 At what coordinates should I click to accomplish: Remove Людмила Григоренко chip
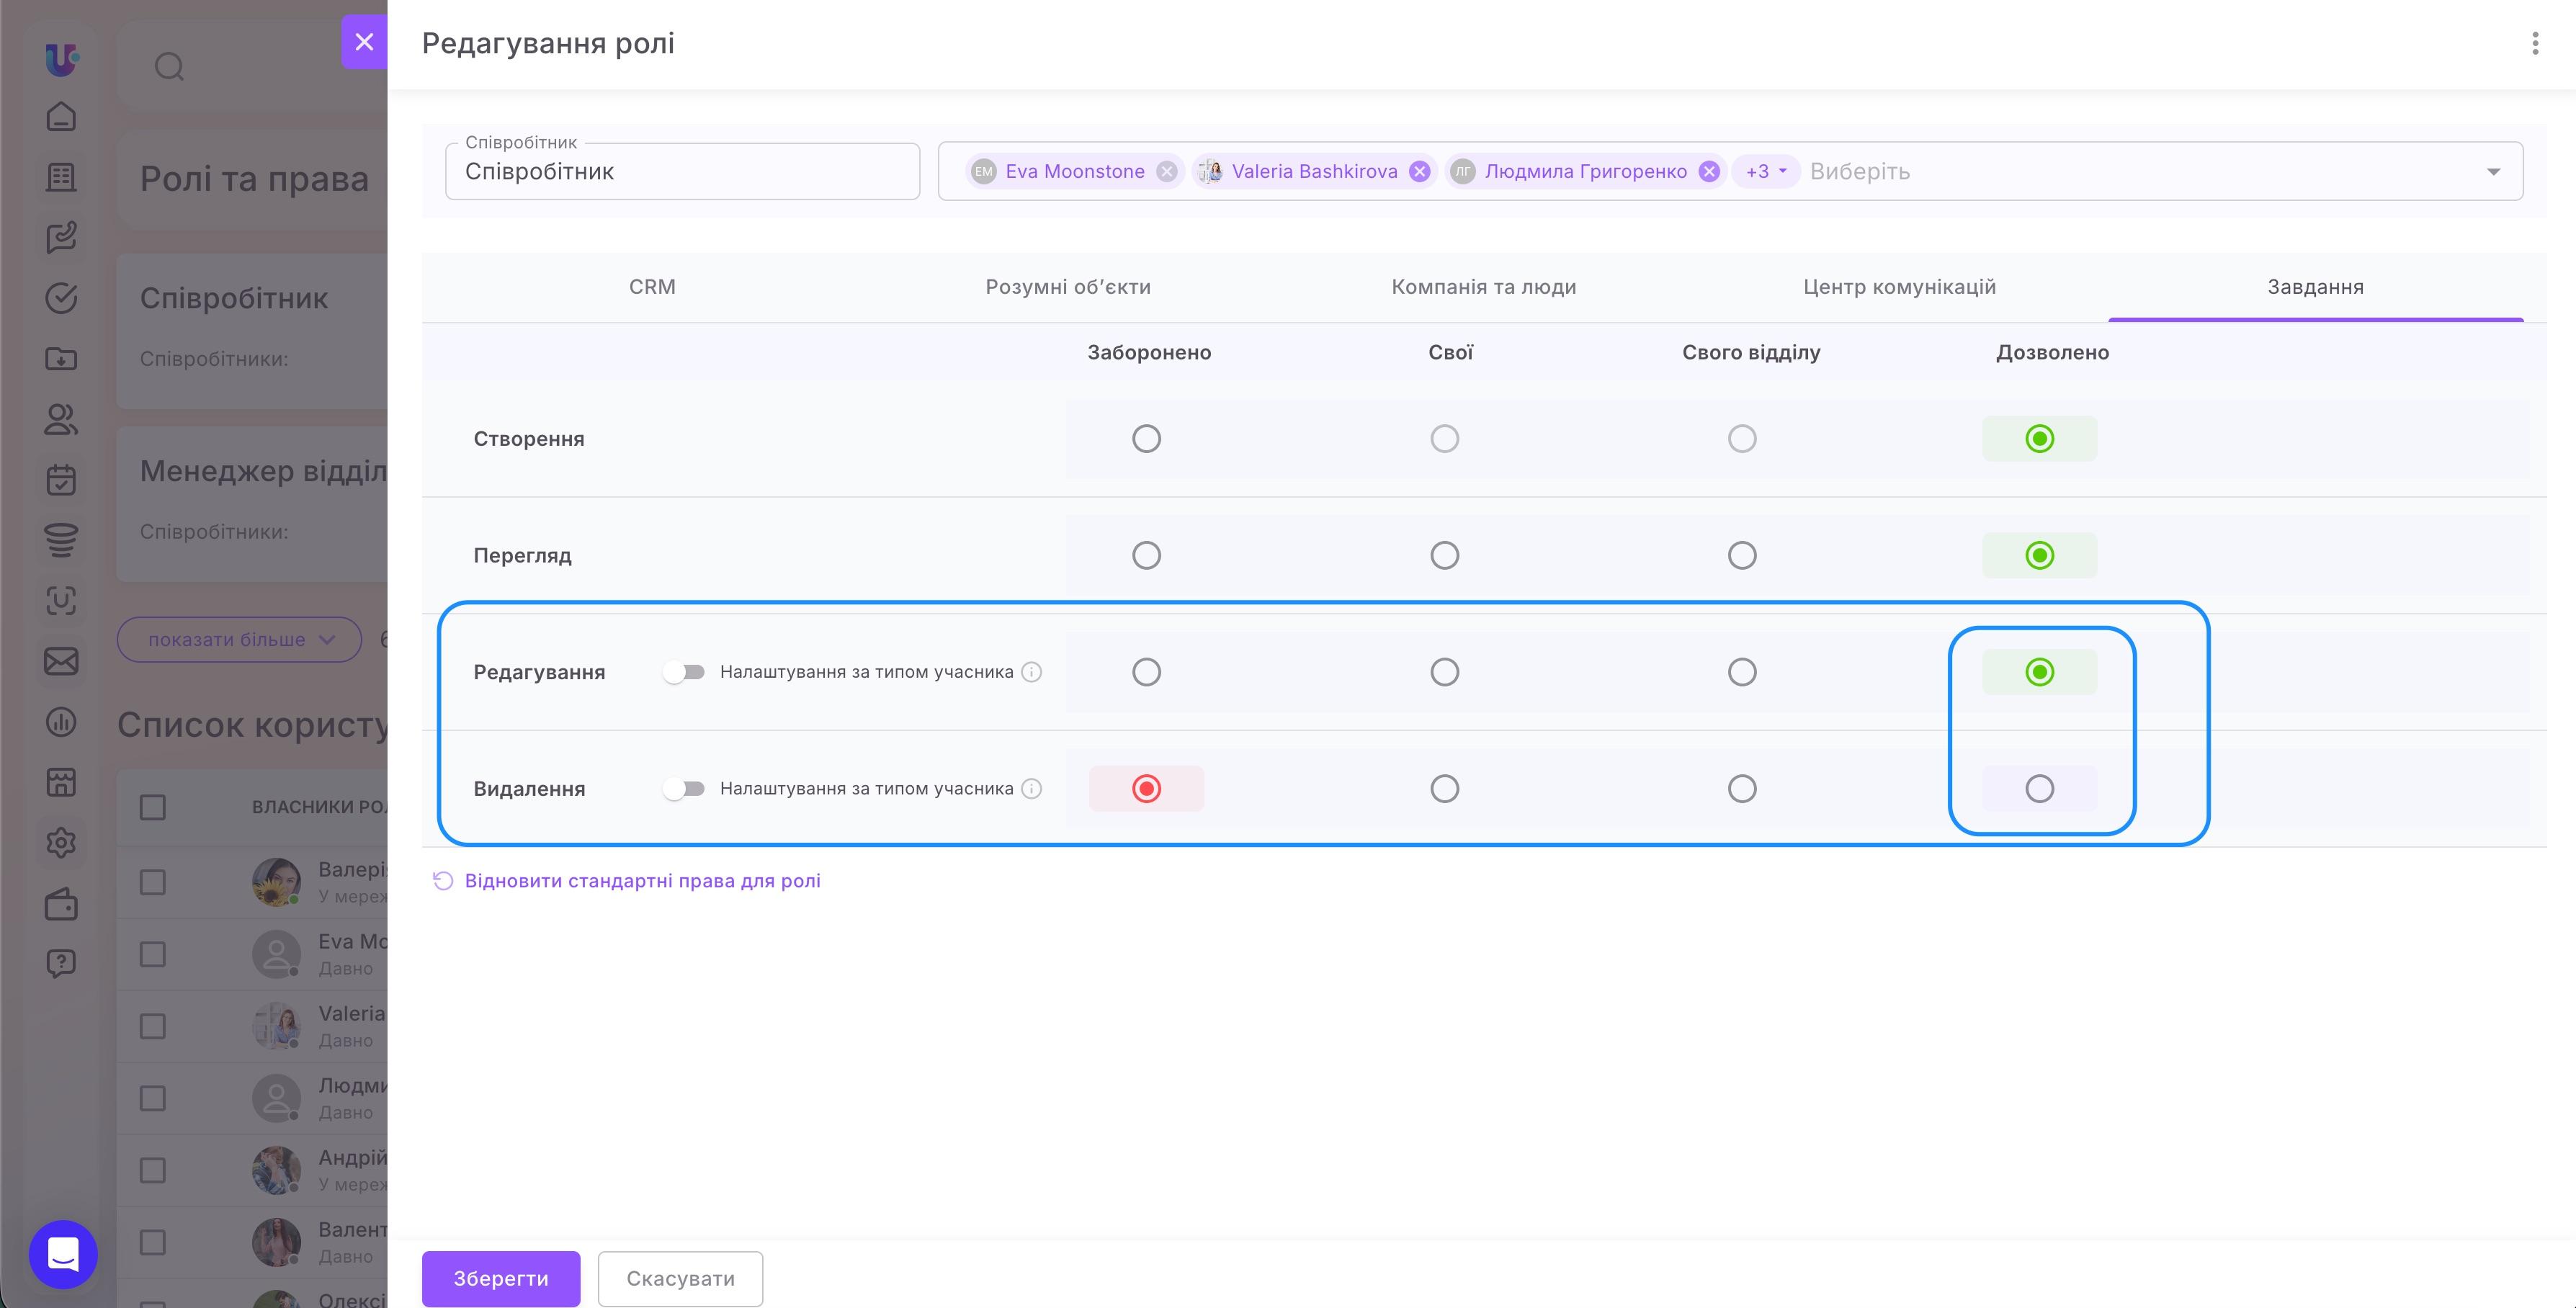point(1709,172)
